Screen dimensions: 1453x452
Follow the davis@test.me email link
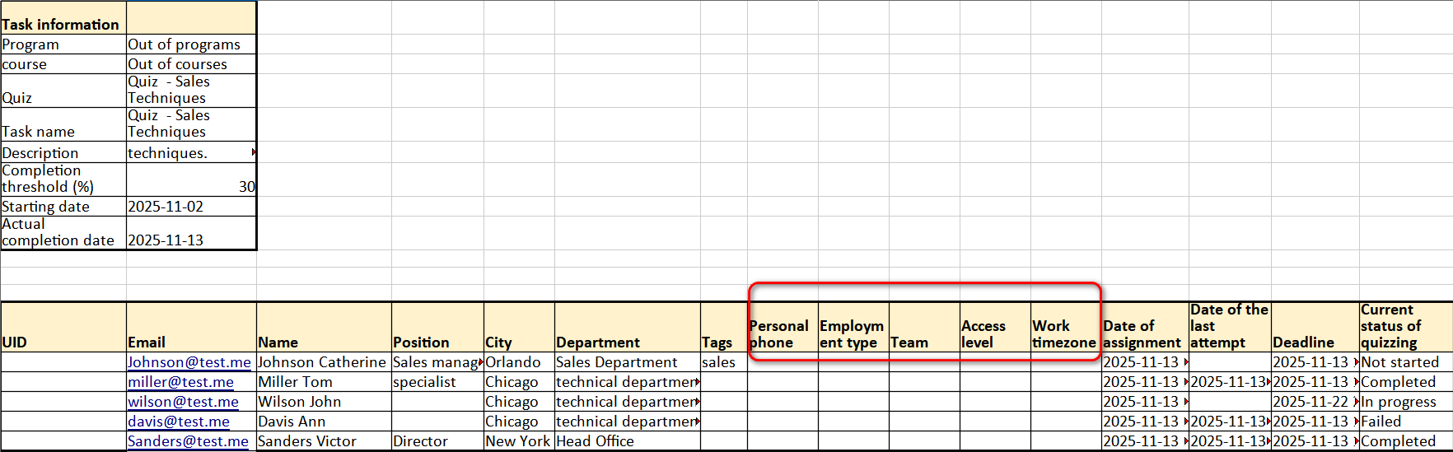point(179,422)
